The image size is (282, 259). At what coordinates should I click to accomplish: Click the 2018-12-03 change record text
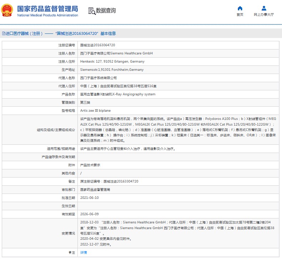click(x=177, y=228)
